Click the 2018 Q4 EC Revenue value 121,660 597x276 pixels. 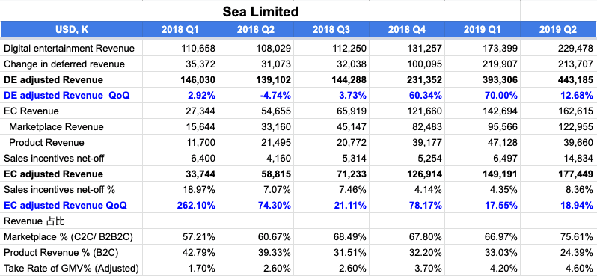[407, 111]
